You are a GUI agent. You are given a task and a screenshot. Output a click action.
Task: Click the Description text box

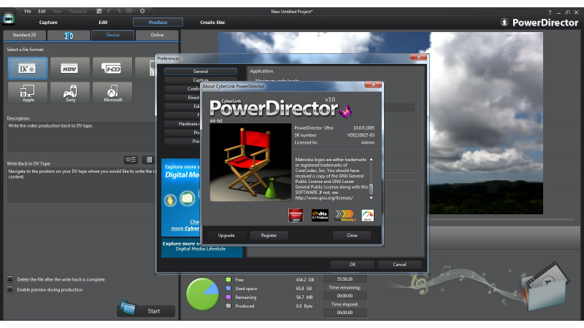(81, 136)
